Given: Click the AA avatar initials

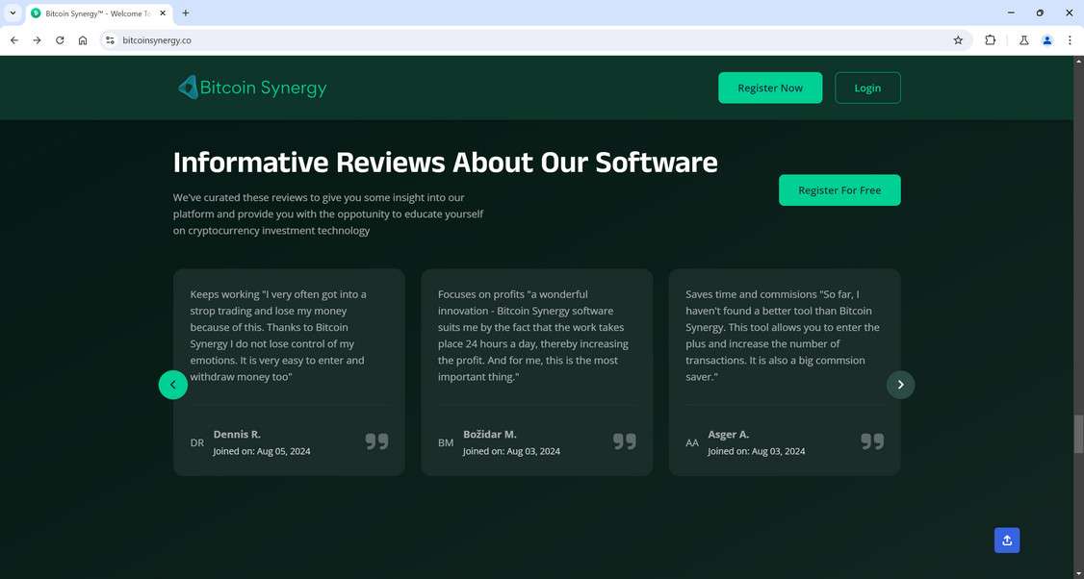Looking at the screenshot, I should pos(692,442).
